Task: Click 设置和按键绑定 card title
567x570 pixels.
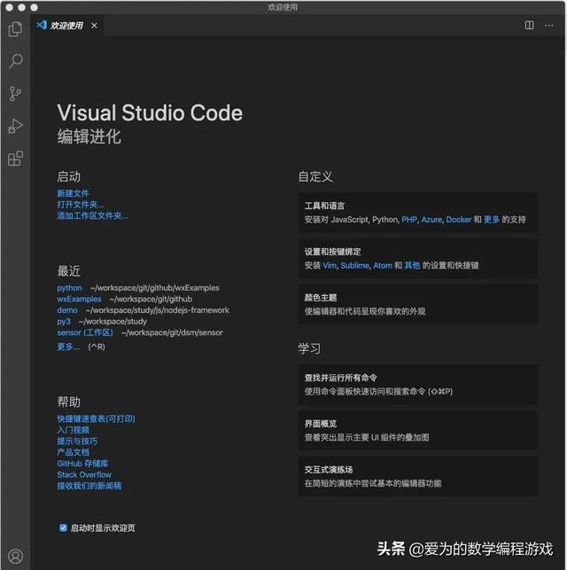Action: click(x=332, y=252)
